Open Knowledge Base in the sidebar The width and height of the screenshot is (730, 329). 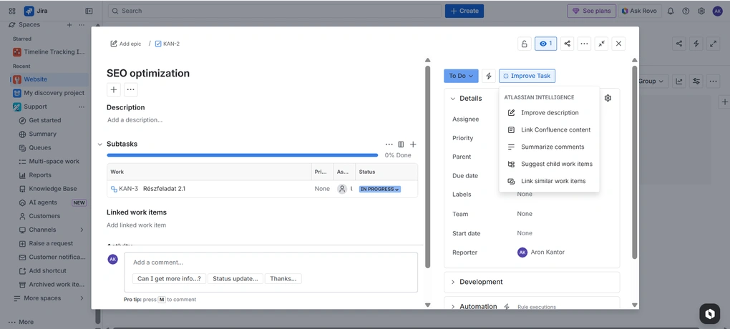52,189
